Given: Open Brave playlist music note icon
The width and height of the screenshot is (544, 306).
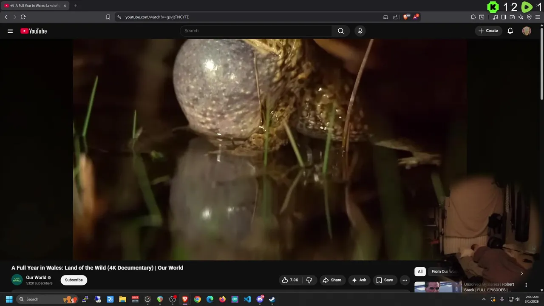Looking at the screenshot, I should click(x=495, y=17).
